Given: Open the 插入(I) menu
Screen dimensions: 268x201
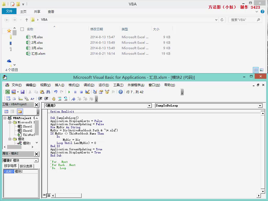Looking at the screenshot, I should [59, 85].
